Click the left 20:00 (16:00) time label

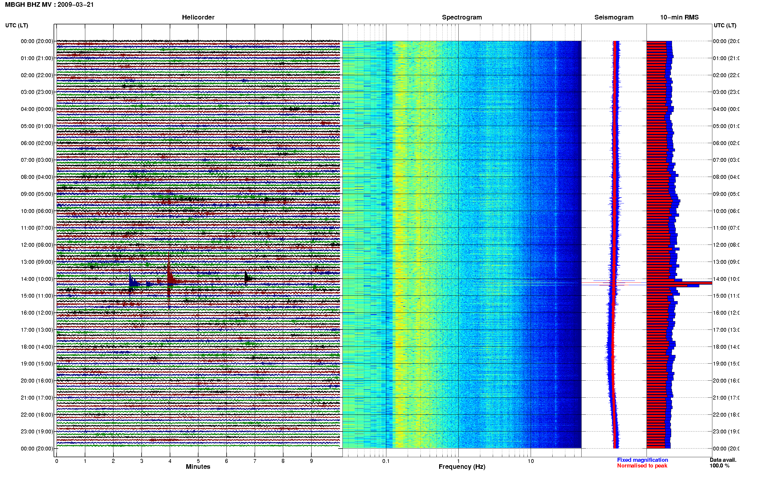coord(37,381)
